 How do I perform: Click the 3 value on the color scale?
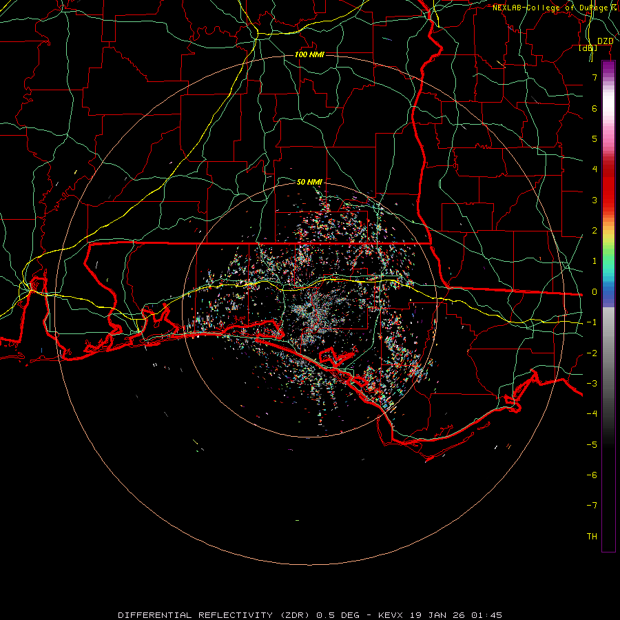coord(595,200)
